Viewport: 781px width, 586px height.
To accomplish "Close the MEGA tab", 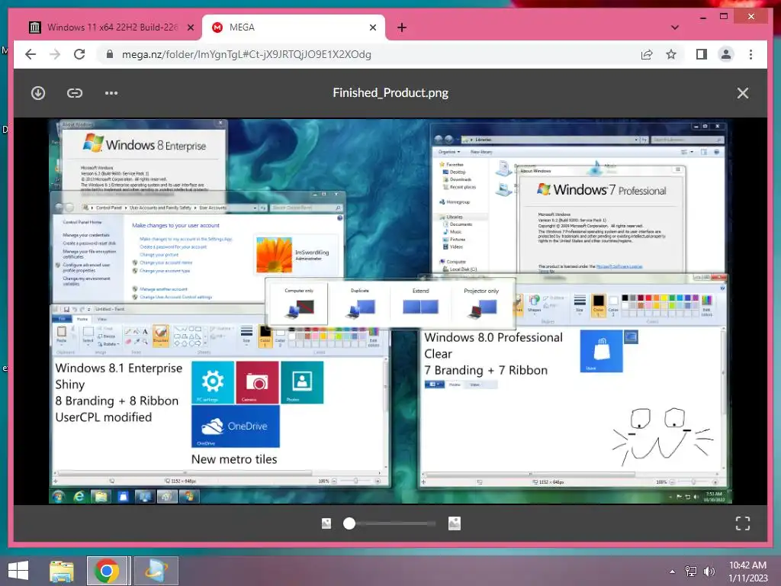I will (x=372, y=27).
